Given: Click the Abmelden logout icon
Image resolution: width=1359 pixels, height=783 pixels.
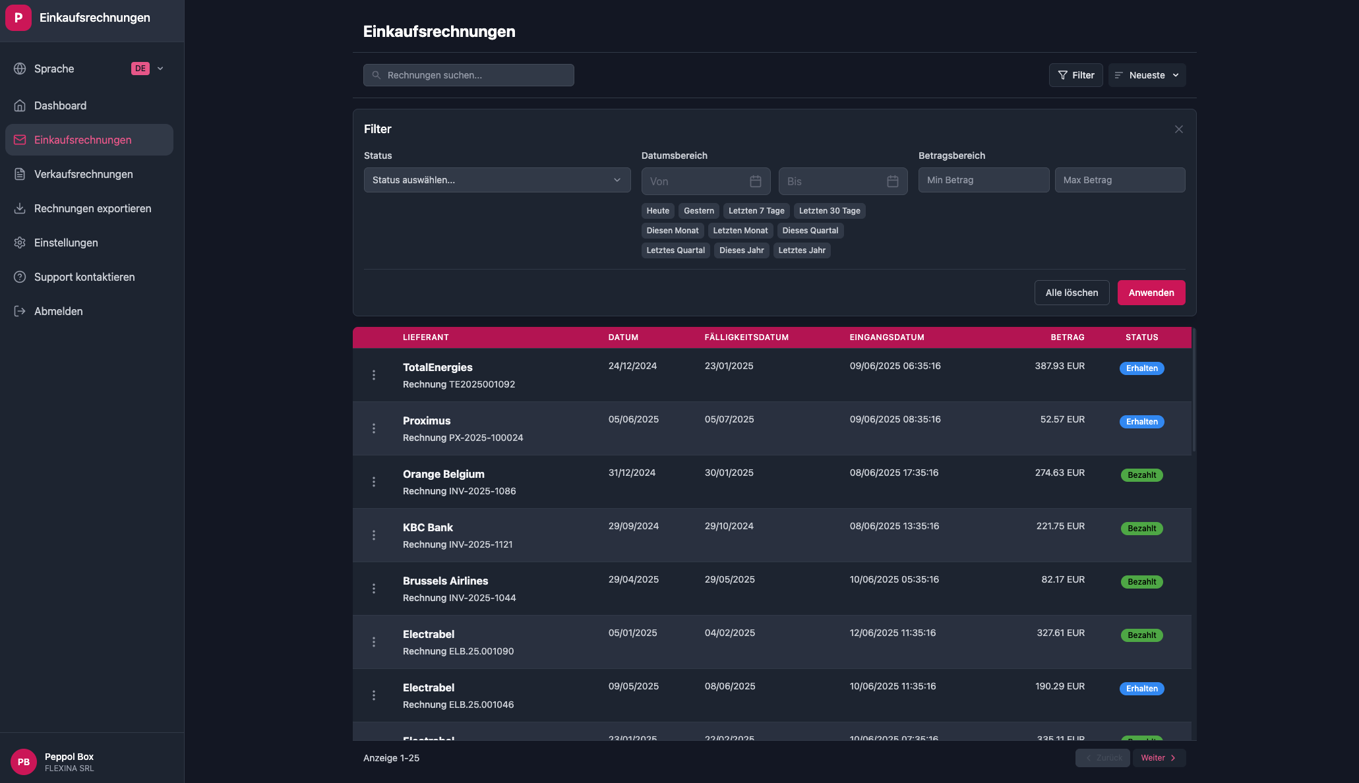Looking at the screenshot, I should point(20,311).
